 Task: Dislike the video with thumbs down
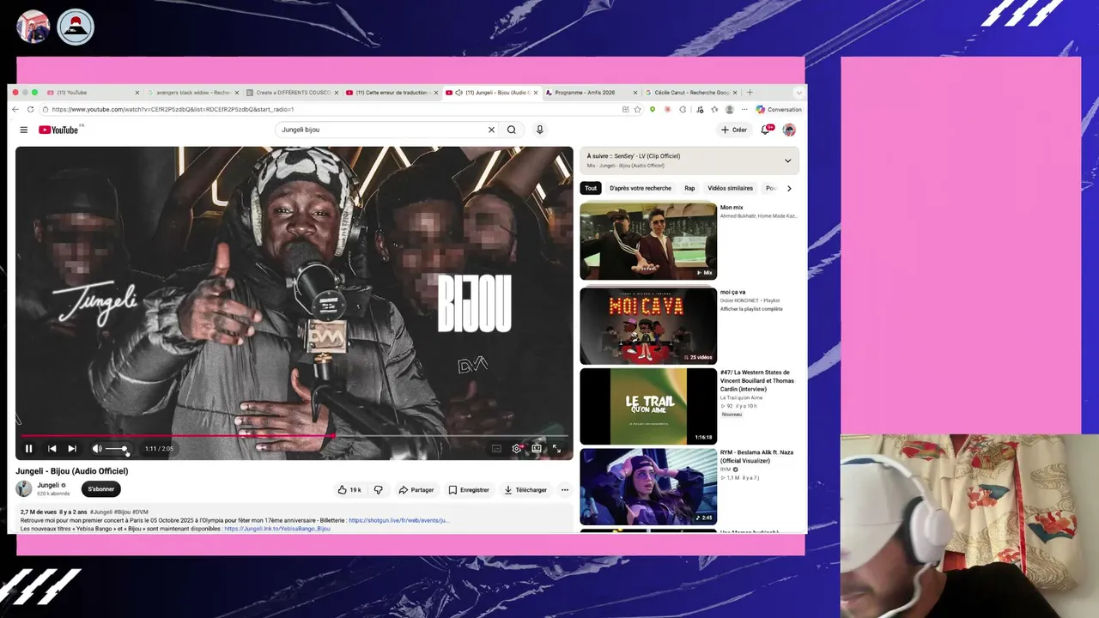378,490
